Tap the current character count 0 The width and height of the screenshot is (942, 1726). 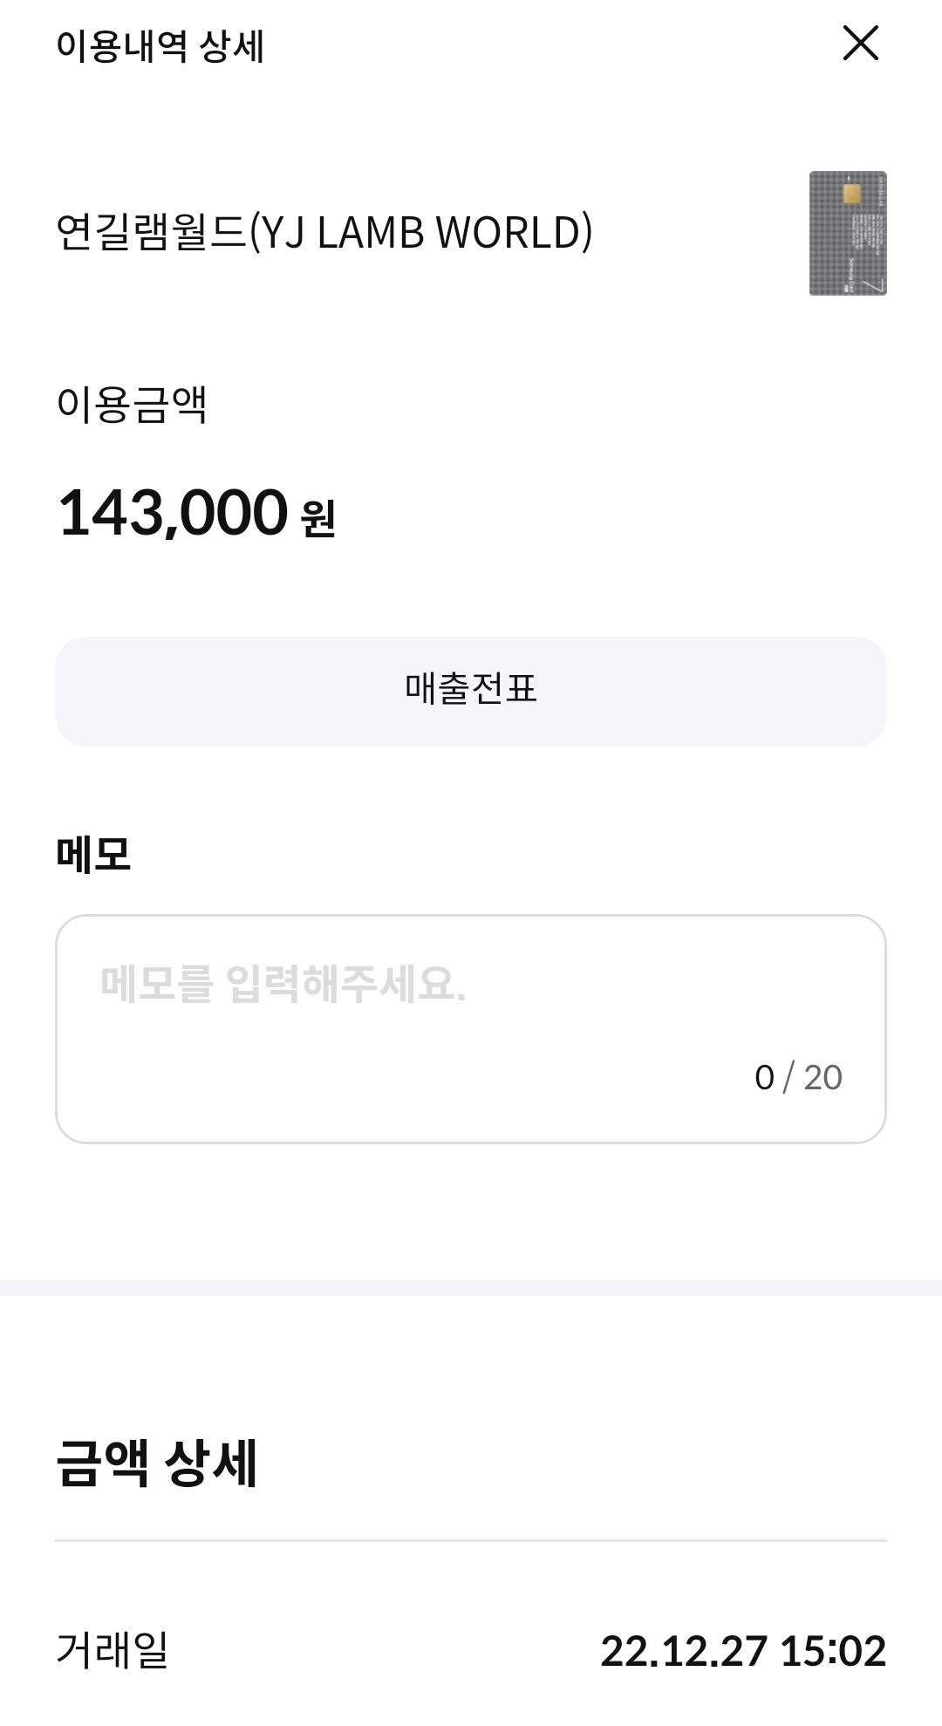pyautogui.click(x=764, y=1078)
